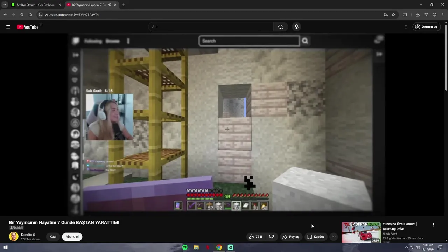Open the Windows Start menu
Screen dimensions: 448x252
5,247
